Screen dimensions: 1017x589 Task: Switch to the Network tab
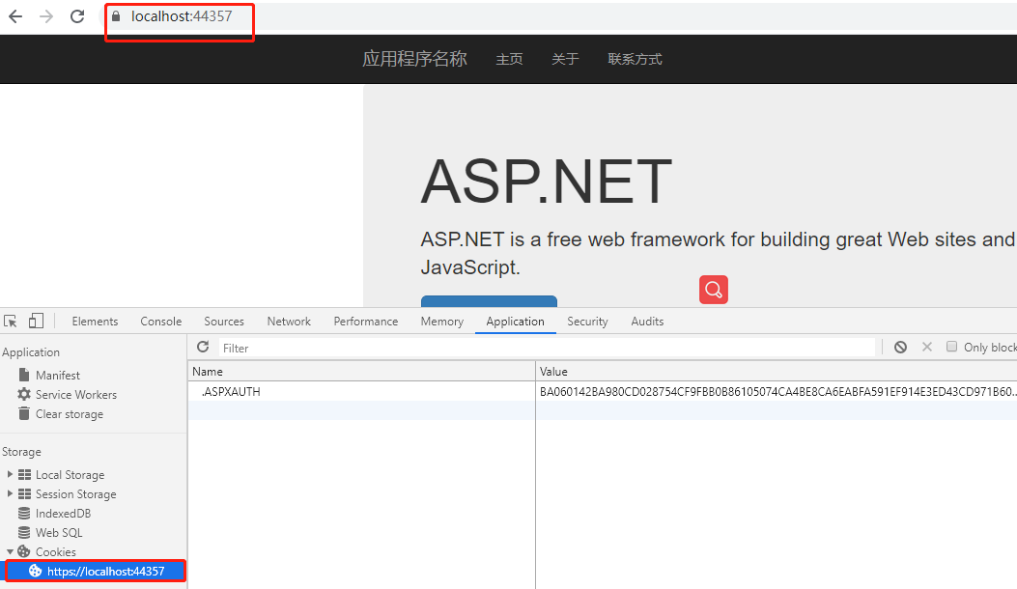tap(289, 322)
